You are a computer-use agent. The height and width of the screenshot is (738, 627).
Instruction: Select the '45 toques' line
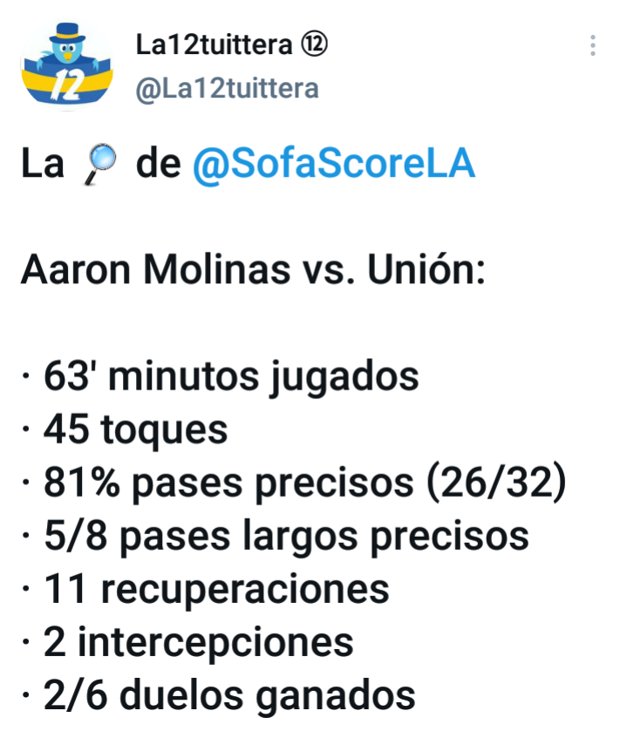pyautogui.click(x=125, y=430)
